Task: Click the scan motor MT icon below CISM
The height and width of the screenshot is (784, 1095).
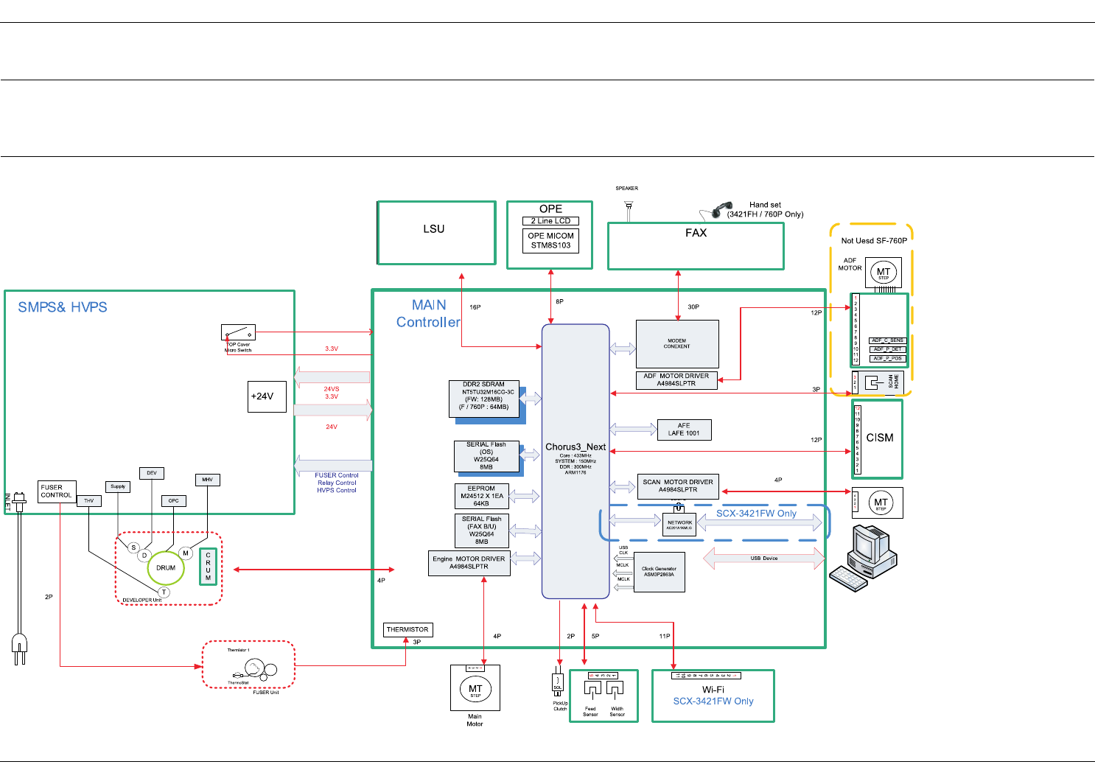Action: point(881,503)
